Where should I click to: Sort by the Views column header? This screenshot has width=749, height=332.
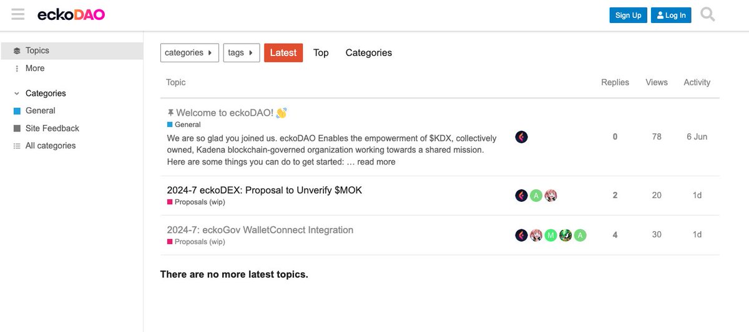[x=657, y=82]
